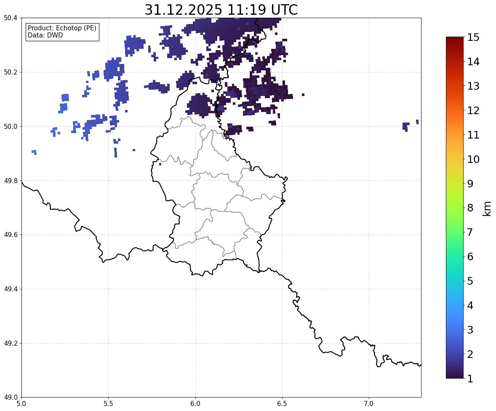The width and height of the screenshot is (496, 411).
Task: Click the colorbar unit label "km"
Action: click(x=487, y=208)
